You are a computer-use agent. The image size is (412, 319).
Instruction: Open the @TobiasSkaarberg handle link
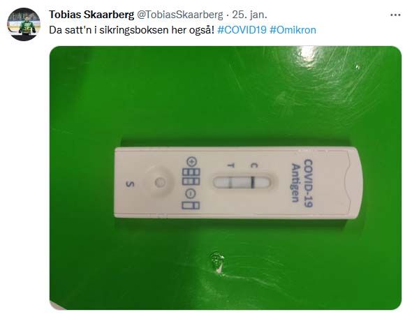180,15
